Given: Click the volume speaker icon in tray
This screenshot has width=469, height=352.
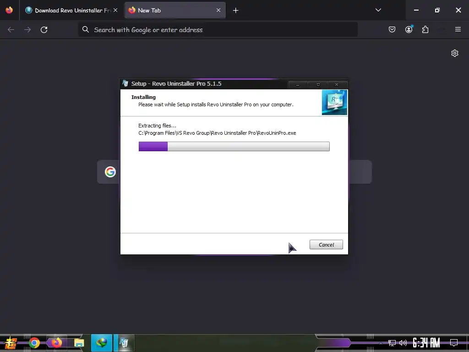Looking at the screenshot, I should tap(403, 343).
